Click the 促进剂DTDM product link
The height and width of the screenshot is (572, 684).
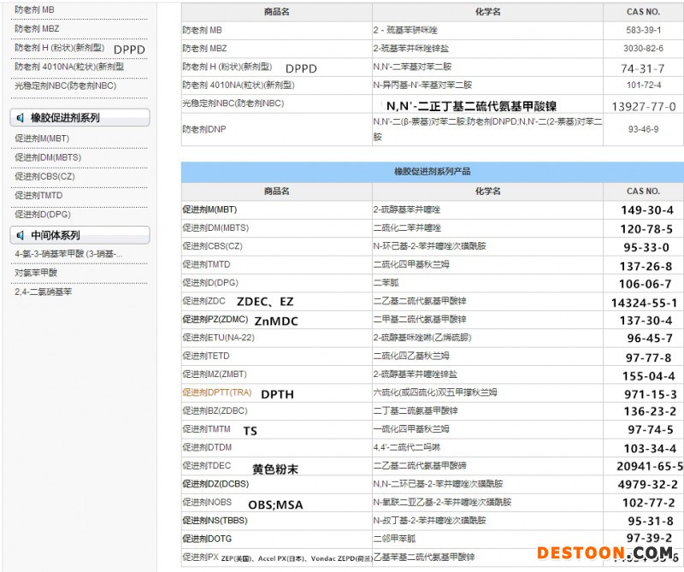[207, 447]
